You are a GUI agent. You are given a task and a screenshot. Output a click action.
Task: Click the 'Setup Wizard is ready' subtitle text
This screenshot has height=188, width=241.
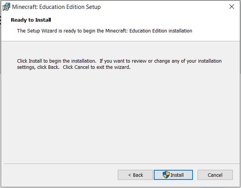click(x=105, y=31)
